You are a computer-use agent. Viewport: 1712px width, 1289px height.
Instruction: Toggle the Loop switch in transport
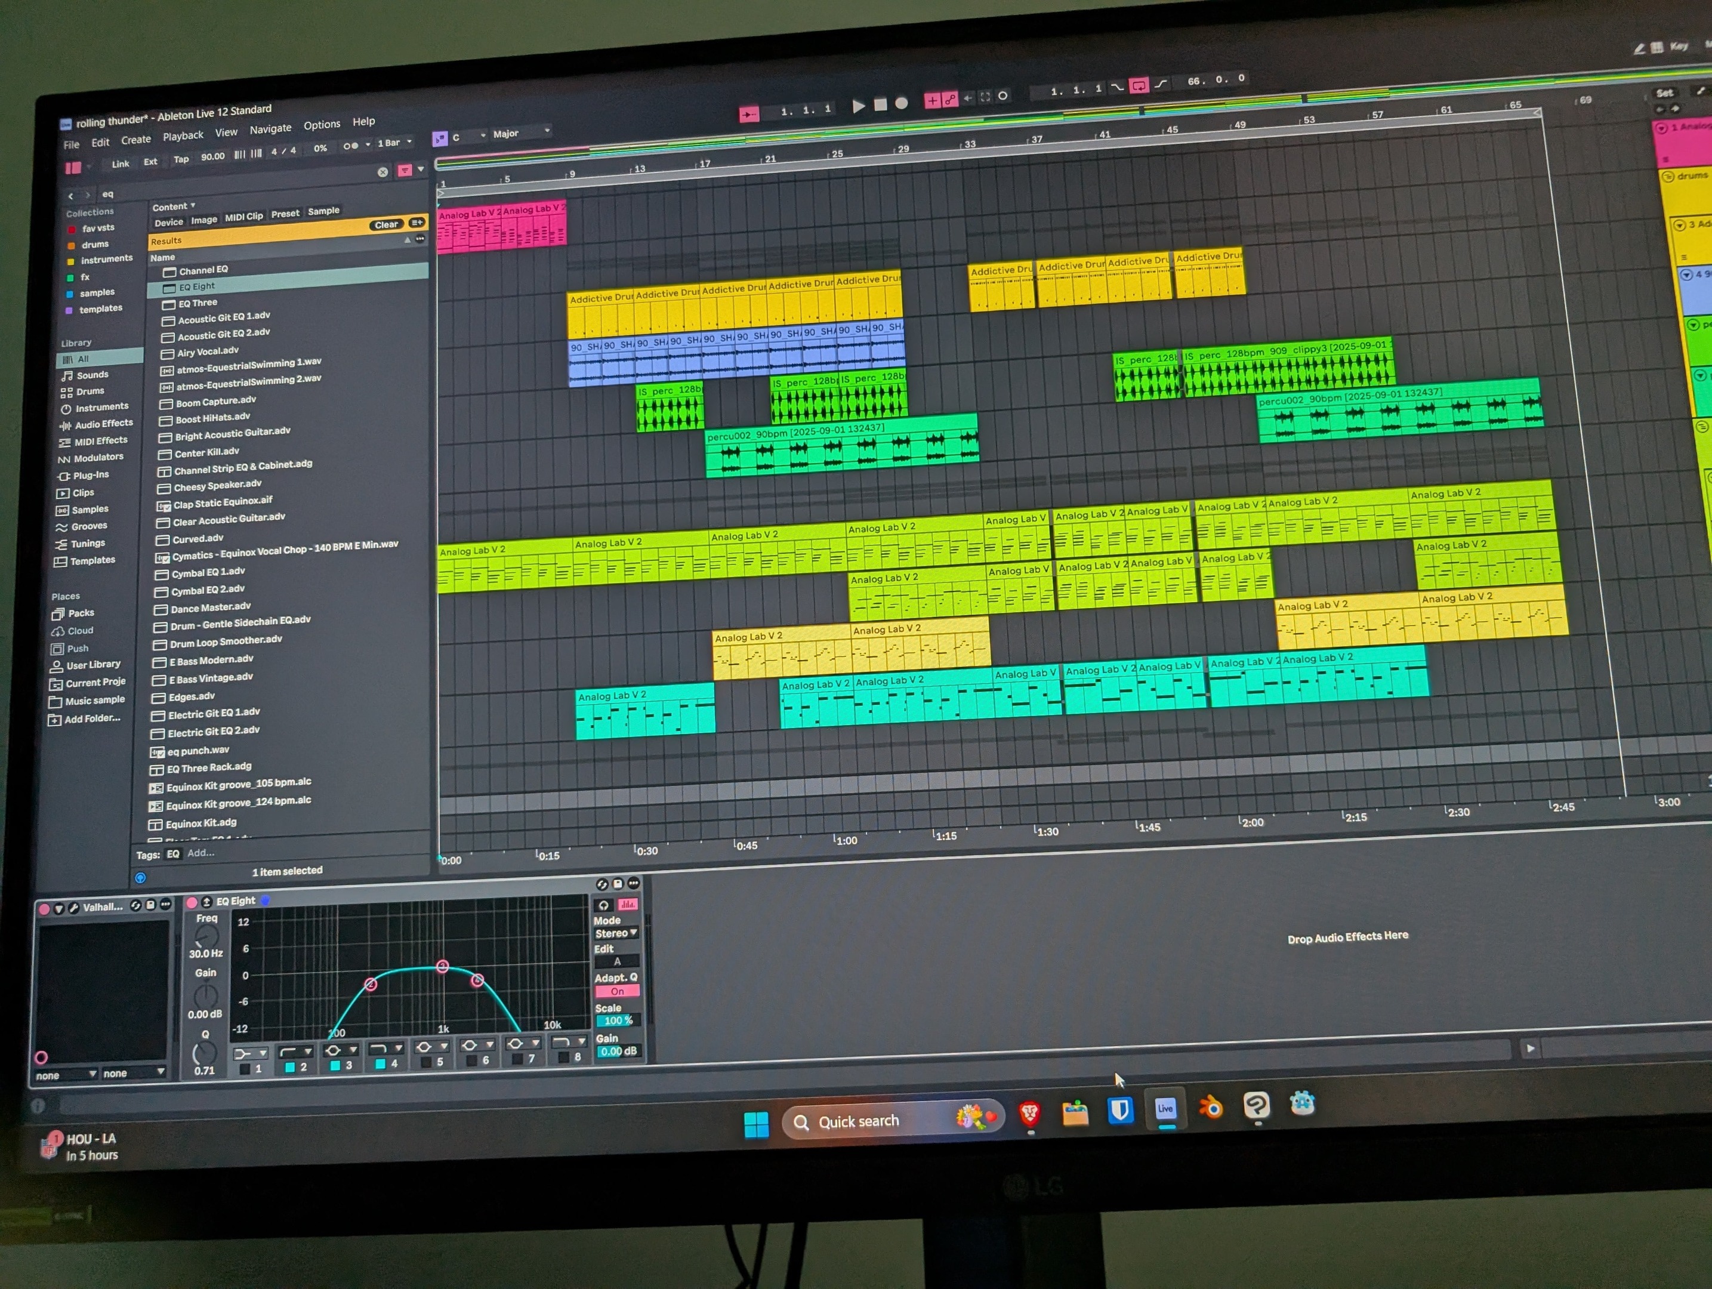pos(1139,86)
